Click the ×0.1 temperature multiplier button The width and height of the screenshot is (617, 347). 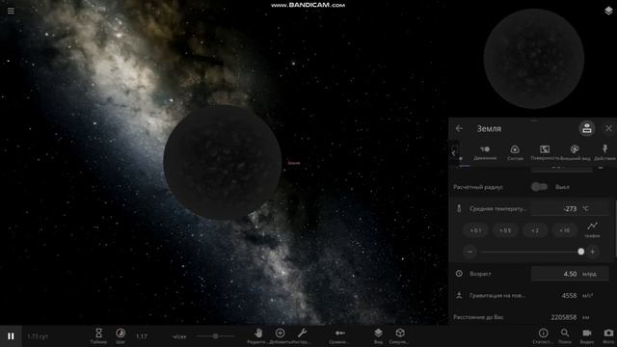point(475,230)
